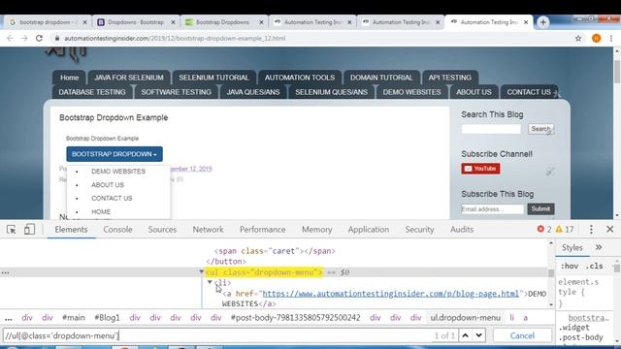Click breadcrumb leading ellipsis

9,318
